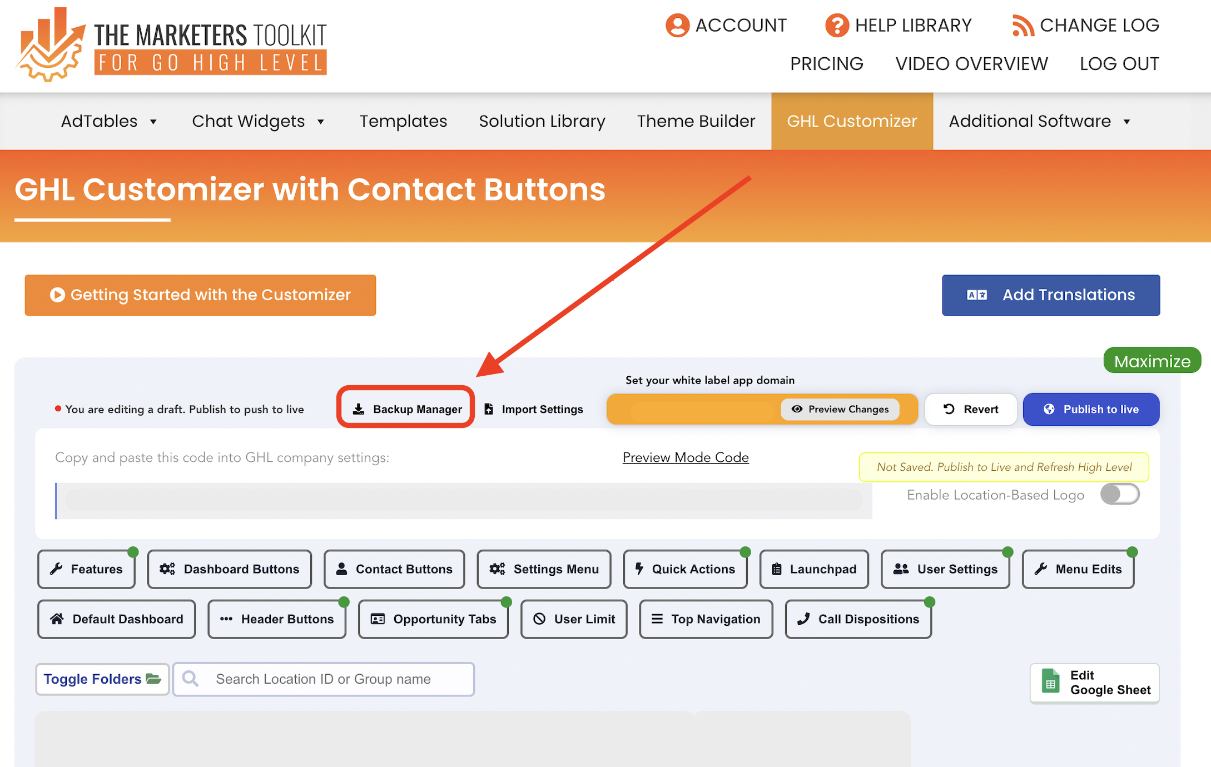Image resolution: width=1211 pixels, height=767 pixels.
Task: Click the gears icon on Dashboard Buttons
Action: (167, 569)
